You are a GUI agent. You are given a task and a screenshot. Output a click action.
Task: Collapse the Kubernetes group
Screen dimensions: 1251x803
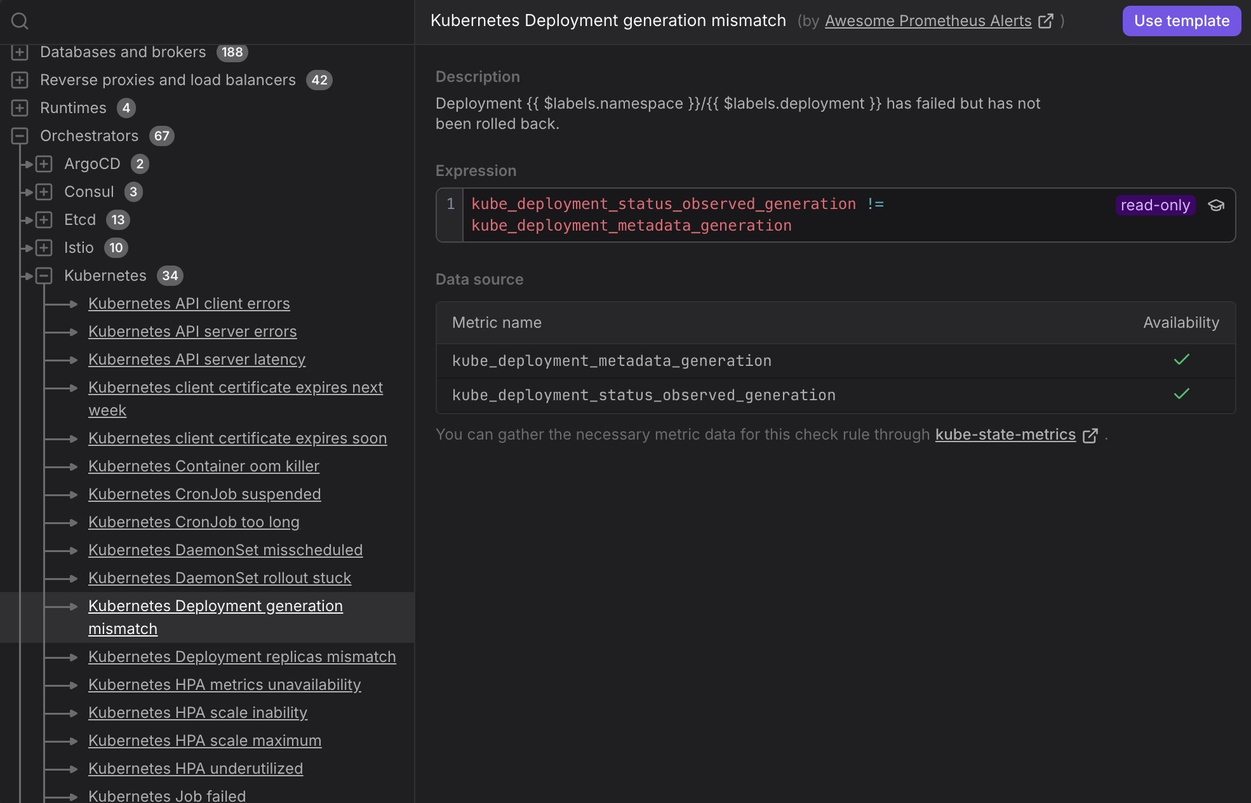(x=44, y=276)
